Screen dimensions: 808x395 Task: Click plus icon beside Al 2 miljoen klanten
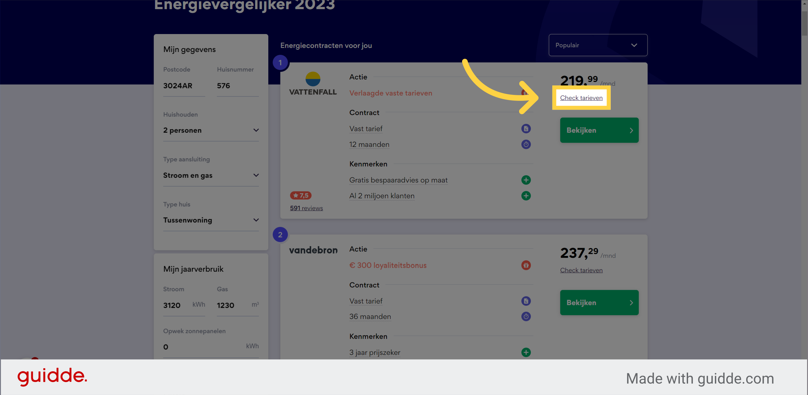(526, 196)
